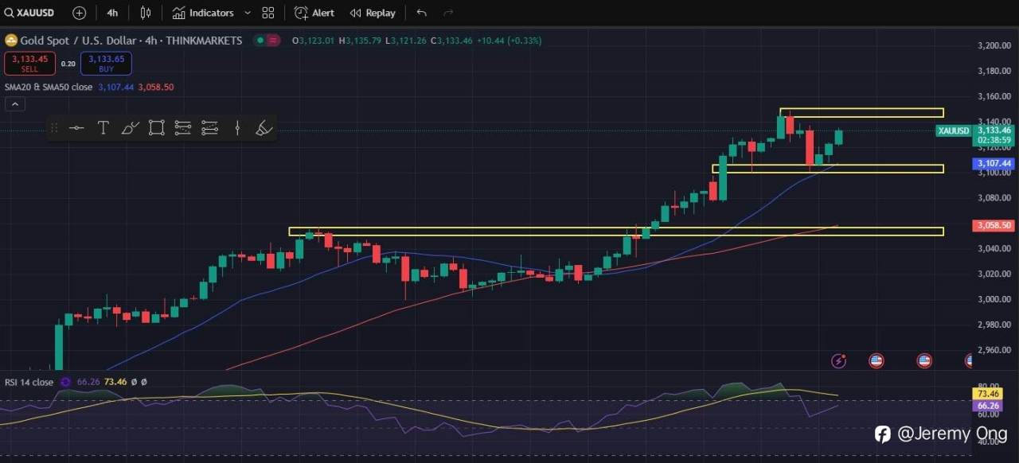The image size is (1019, 463).
Task: Click the 2,980.00 price axis level
Action: [994, 324]
